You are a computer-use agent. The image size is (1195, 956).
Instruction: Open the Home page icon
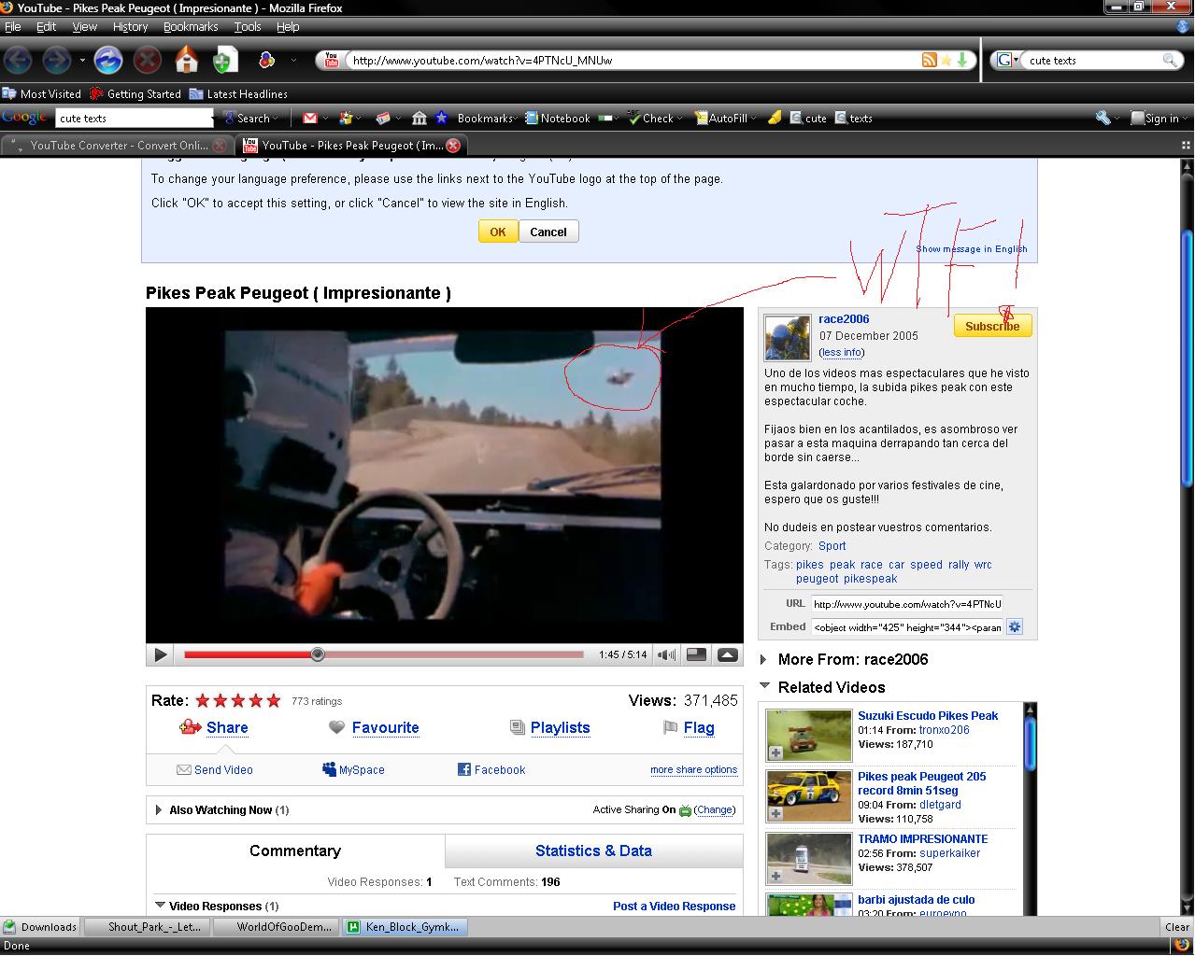[x=187, y=61]
